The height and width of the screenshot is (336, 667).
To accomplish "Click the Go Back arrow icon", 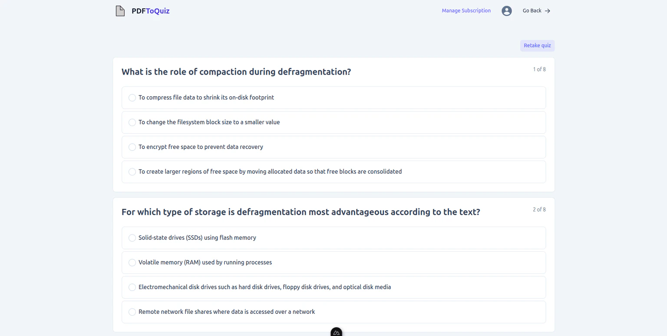I will coord(547,10).
